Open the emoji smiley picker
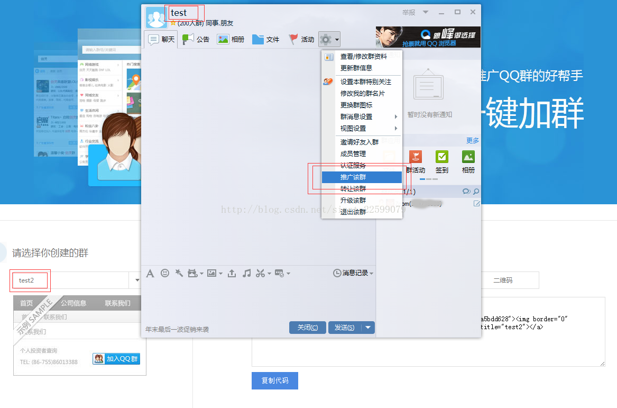 click(165, 273)
